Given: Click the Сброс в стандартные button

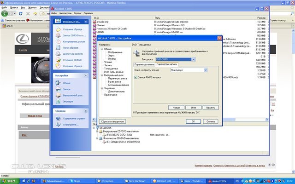Looking at the screenshot, I should tap(112, 121).
